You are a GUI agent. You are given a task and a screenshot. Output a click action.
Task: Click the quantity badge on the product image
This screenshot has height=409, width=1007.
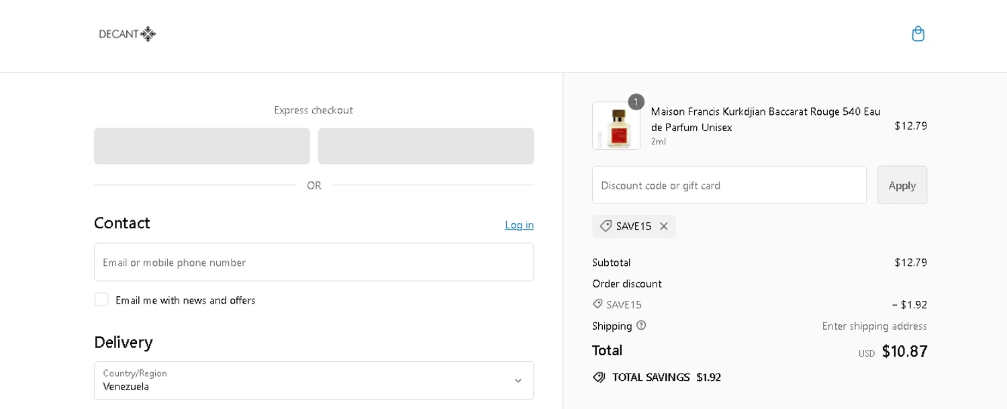636,102
